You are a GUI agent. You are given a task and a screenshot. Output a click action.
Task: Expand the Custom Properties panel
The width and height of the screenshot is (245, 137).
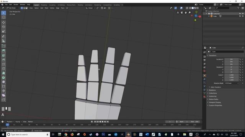point(215,105)
